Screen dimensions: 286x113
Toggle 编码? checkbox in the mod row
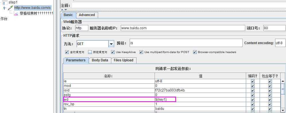pos(253,86)
